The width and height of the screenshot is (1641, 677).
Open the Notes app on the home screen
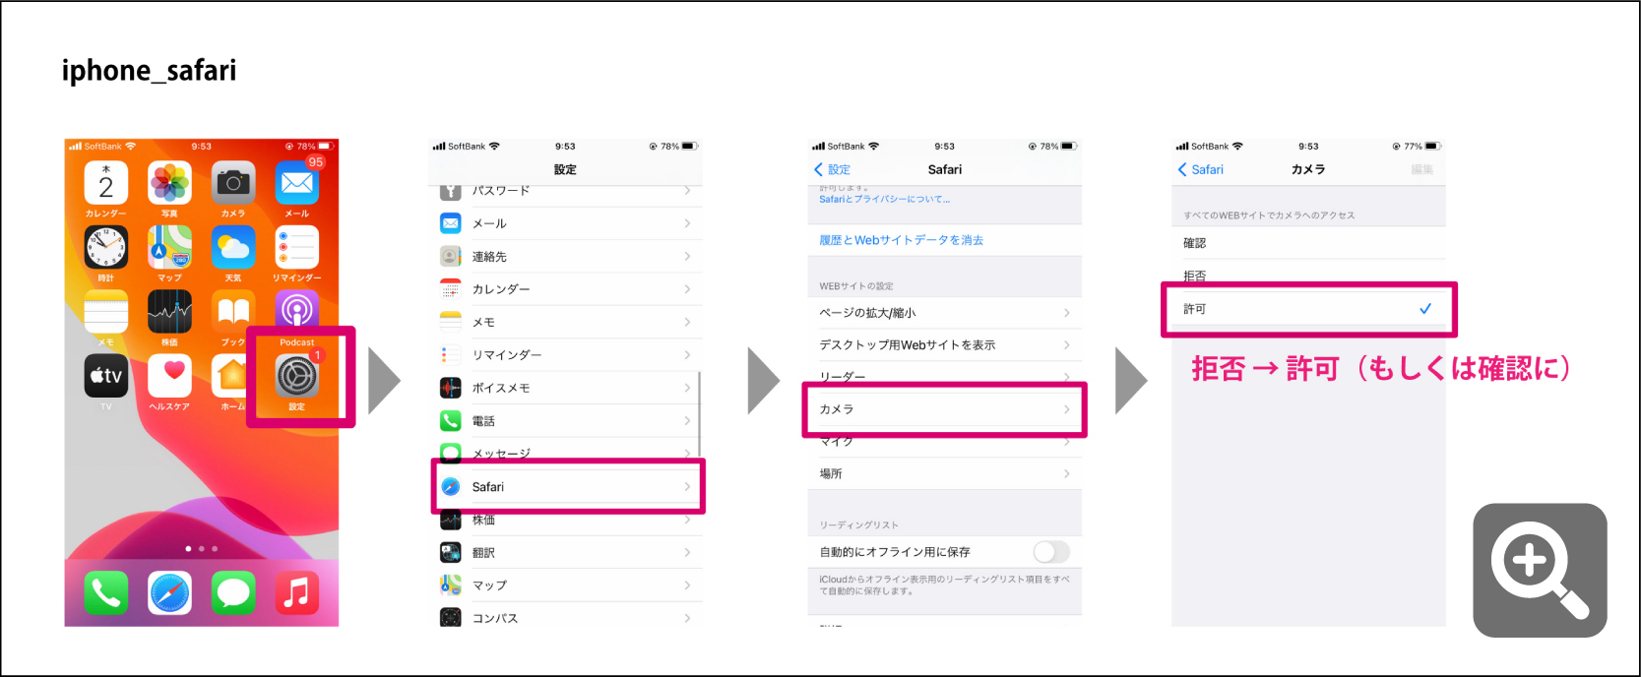[x=105, y=312]
